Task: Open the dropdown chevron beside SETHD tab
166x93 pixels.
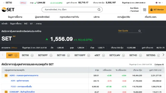Action: (x=140, y=55)
